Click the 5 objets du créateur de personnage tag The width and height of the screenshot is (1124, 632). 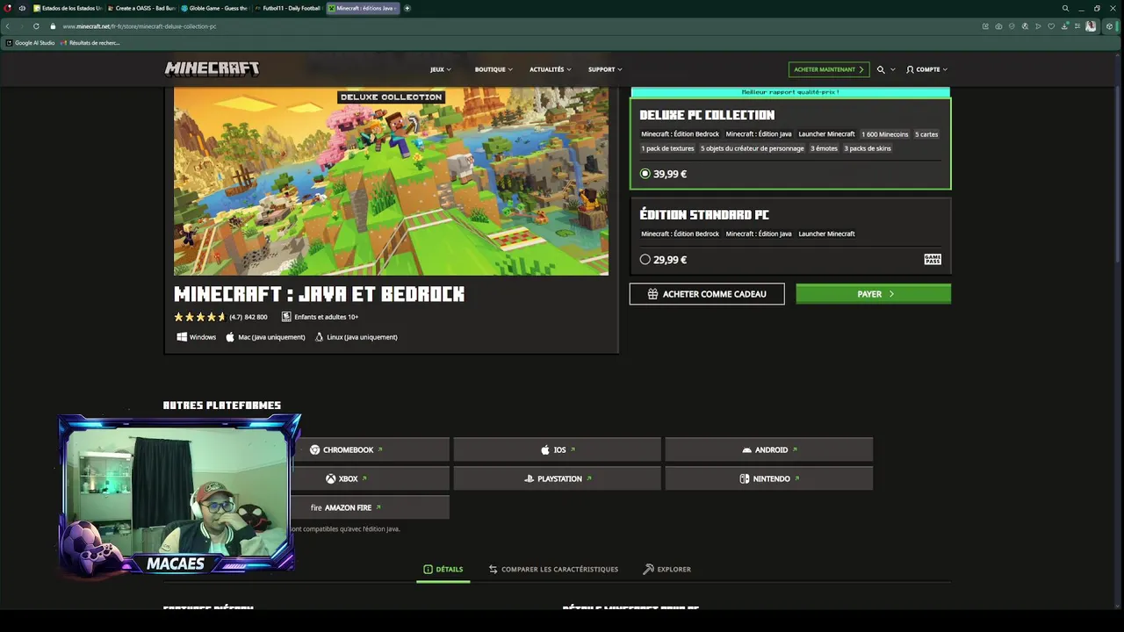click(x=753, y=148)
